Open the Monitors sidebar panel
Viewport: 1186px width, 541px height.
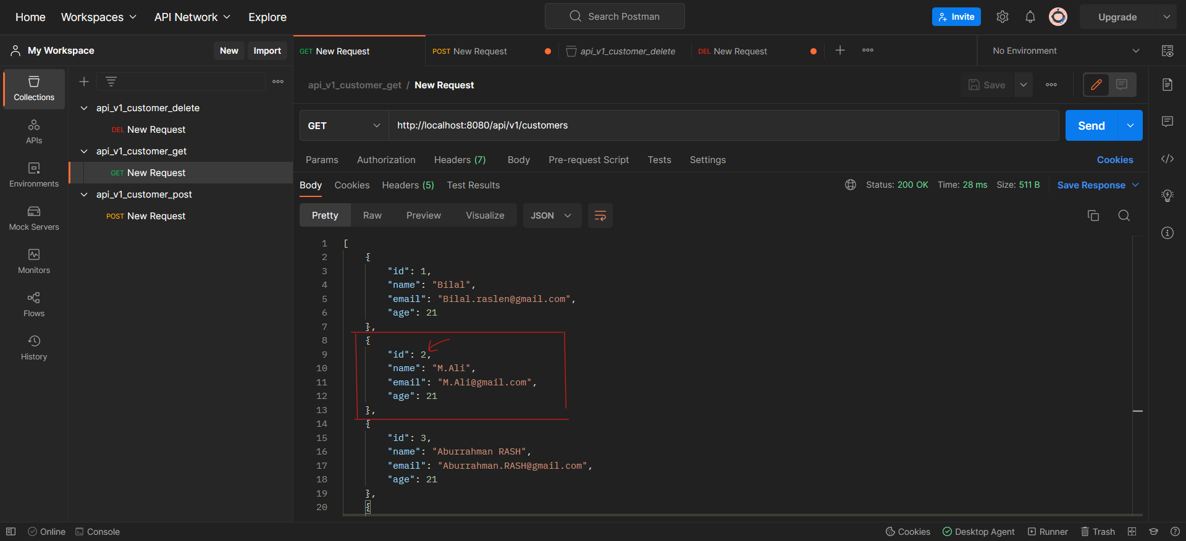click(34, 262)
